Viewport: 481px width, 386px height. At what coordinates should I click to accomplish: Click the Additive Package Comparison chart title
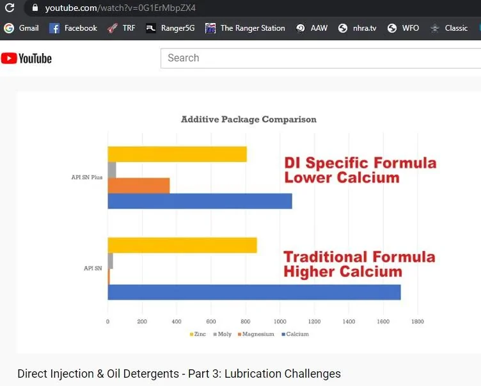(249, 119)
